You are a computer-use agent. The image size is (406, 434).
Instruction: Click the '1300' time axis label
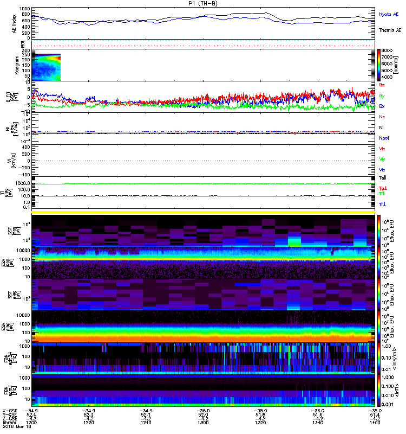pyautogui.click(x=204, y=423)
